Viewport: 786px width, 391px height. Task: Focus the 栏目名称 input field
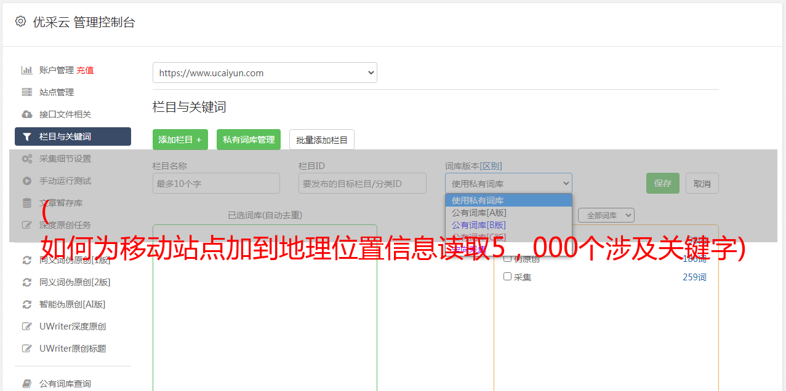pos(216,183)
